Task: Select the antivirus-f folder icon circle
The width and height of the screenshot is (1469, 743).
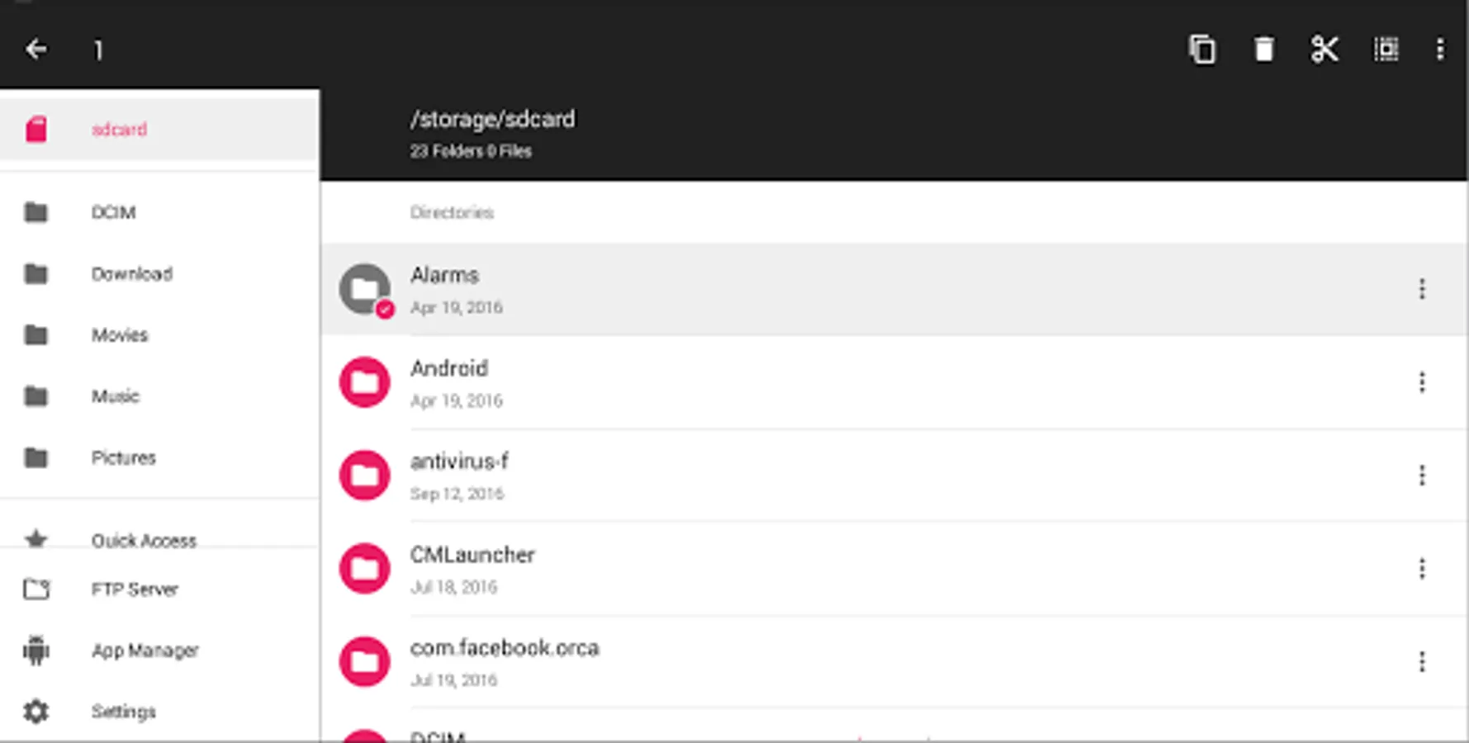Action: click(365, 476)
